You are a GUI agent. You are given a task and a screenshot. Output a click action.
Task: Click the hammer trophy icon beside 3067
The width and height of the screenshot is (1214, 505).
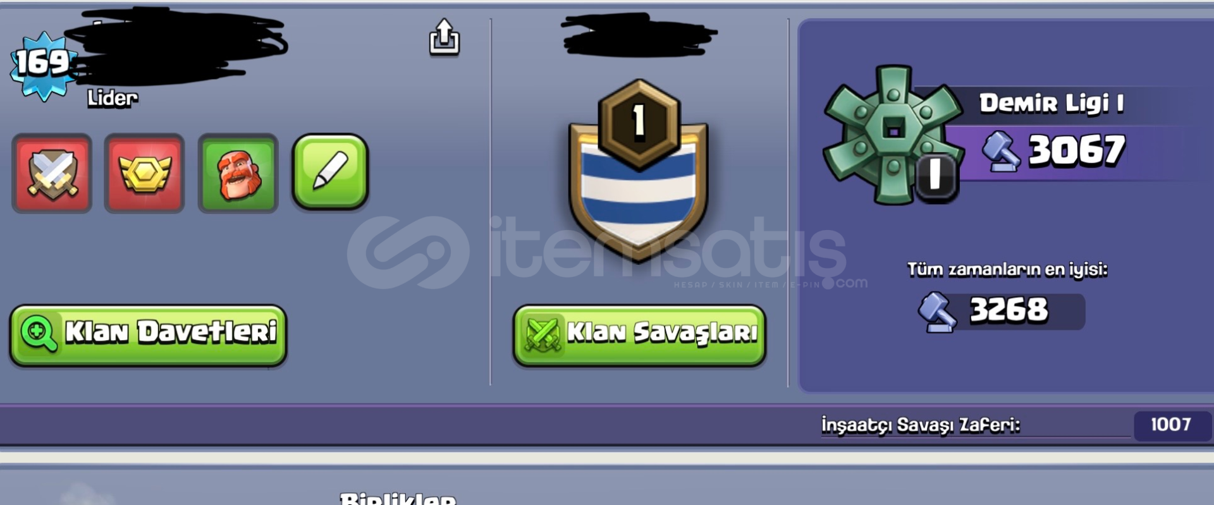(1000, 151)
